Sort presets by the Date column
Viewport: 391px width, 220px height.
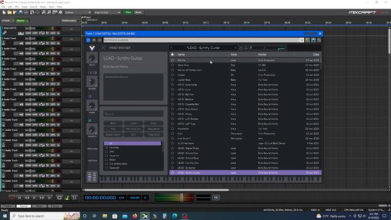tap(316, 54)
